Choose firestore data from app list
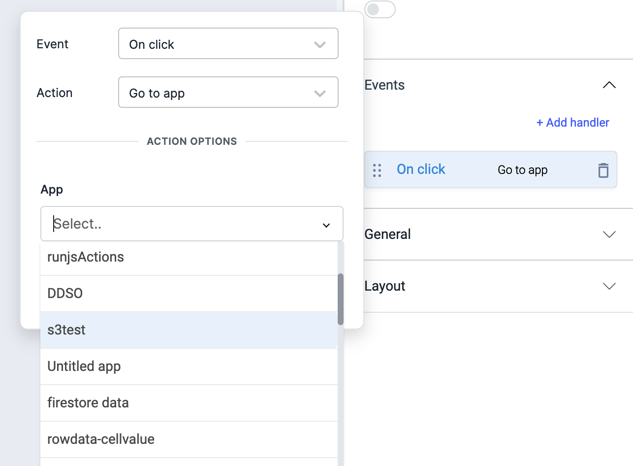Screen dimensions: 633x466 189,403
